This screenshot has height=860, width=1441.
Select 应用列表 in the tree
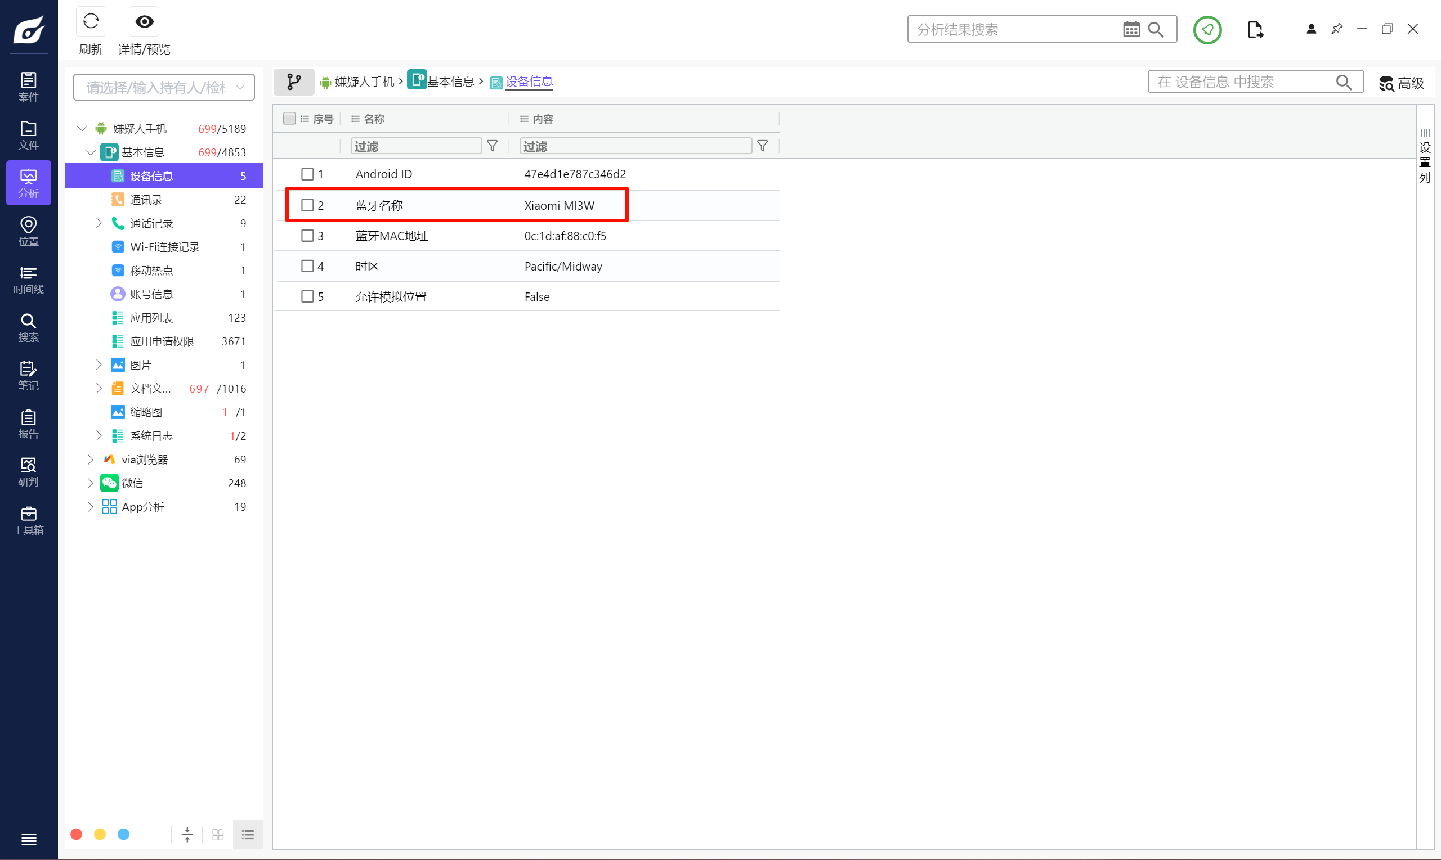(x=164, y=318)
